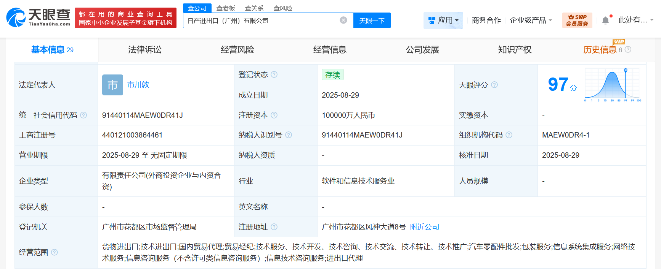Click 广州市花都区市场监督管理局 registration authority
This screenshot has height=269, width=661.
tap(149, 227)
